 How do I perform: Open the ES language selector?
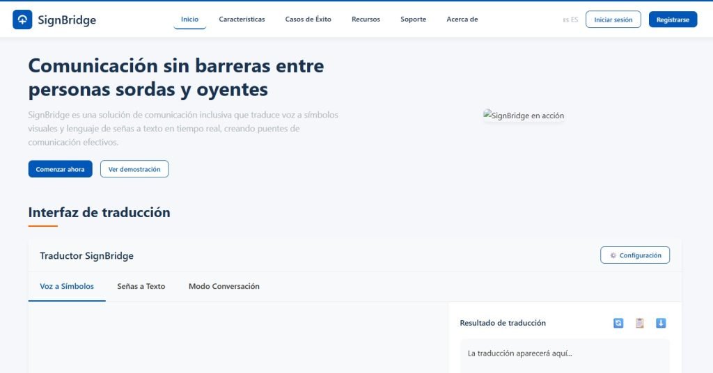click(570, 19)
